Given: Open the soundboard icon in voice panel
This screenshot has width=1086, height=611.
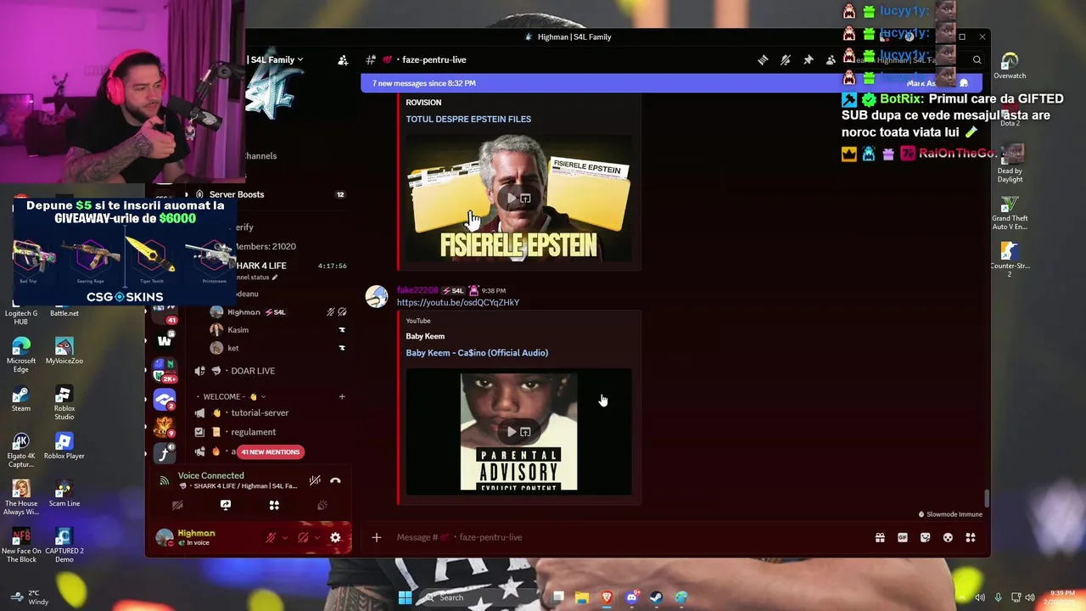Looking at the screenshot, I should click(x=322, y=505).
